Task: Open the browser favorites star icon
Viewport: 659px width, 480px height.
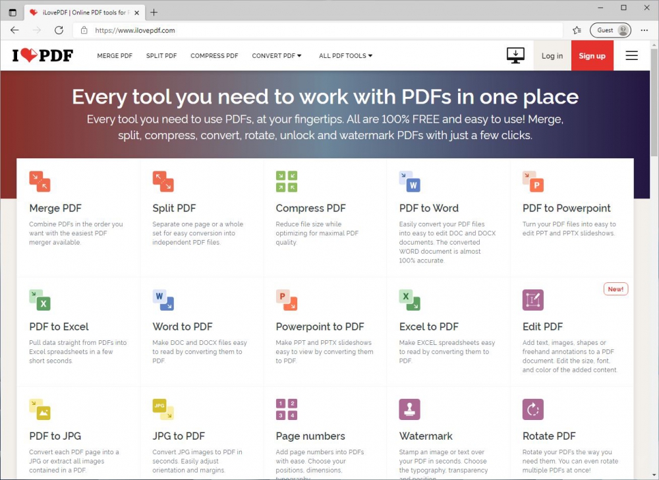Action: (x=577, y=30)
